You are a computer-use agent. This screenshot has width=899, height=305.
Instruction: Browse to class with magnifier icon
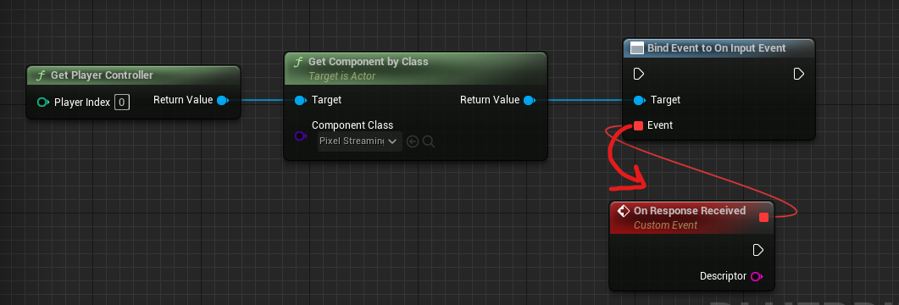click(x=428, y=141)
